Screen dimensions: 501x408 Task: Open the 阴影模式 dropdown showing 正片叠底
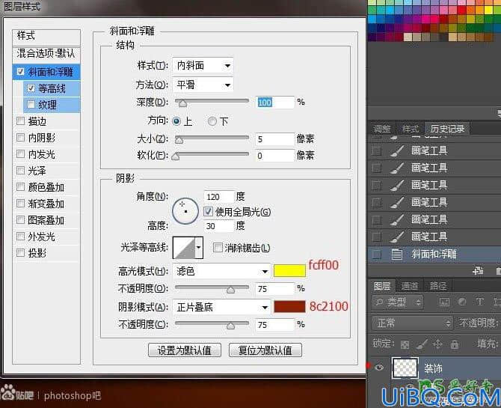click(x=221, y=308)
